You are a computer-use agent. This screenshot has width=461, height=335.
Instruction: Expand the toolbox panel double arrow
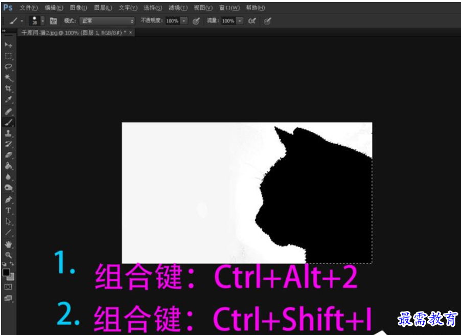pos(4,31)
